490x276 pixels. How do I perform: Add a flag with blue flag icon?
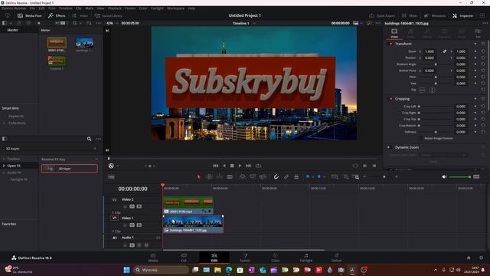point(308,177)
